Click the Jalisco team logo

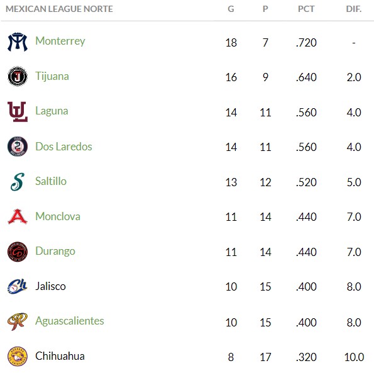click(18, 286)
